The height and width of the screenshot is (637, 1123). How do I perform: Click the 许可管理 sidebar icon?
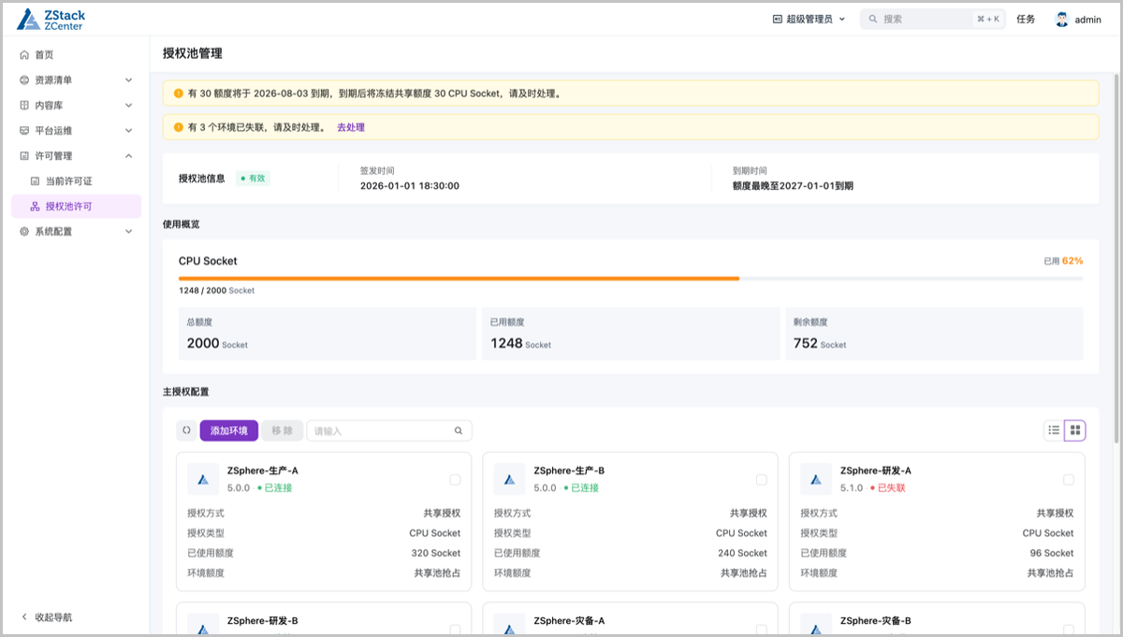click(x=24, y=156)
